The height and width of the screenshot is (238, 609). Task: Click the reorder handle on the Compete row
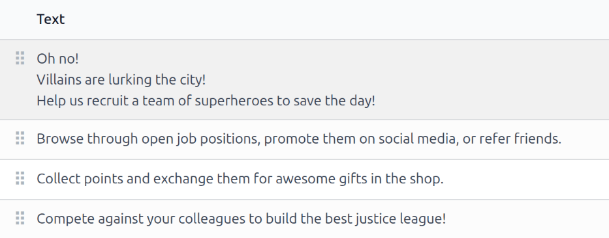pyautogui.click(x=20, y=218)
